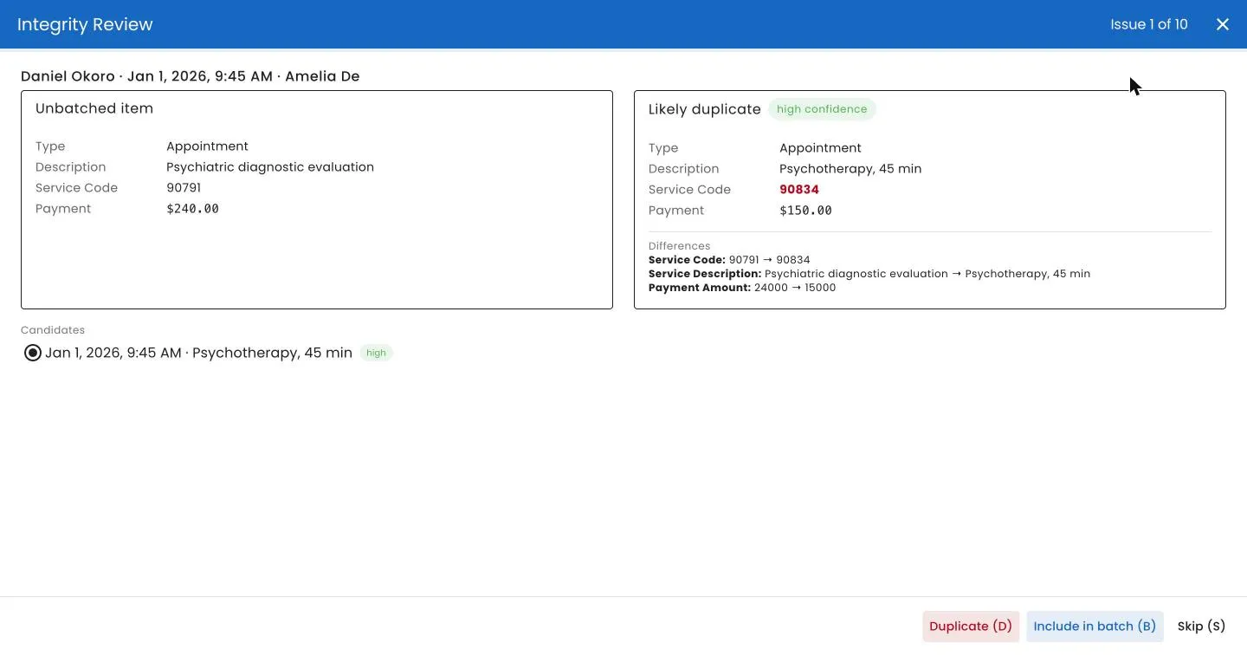Select the Jan 1 Psychotherapy candidate radio button

pos(33,353)
